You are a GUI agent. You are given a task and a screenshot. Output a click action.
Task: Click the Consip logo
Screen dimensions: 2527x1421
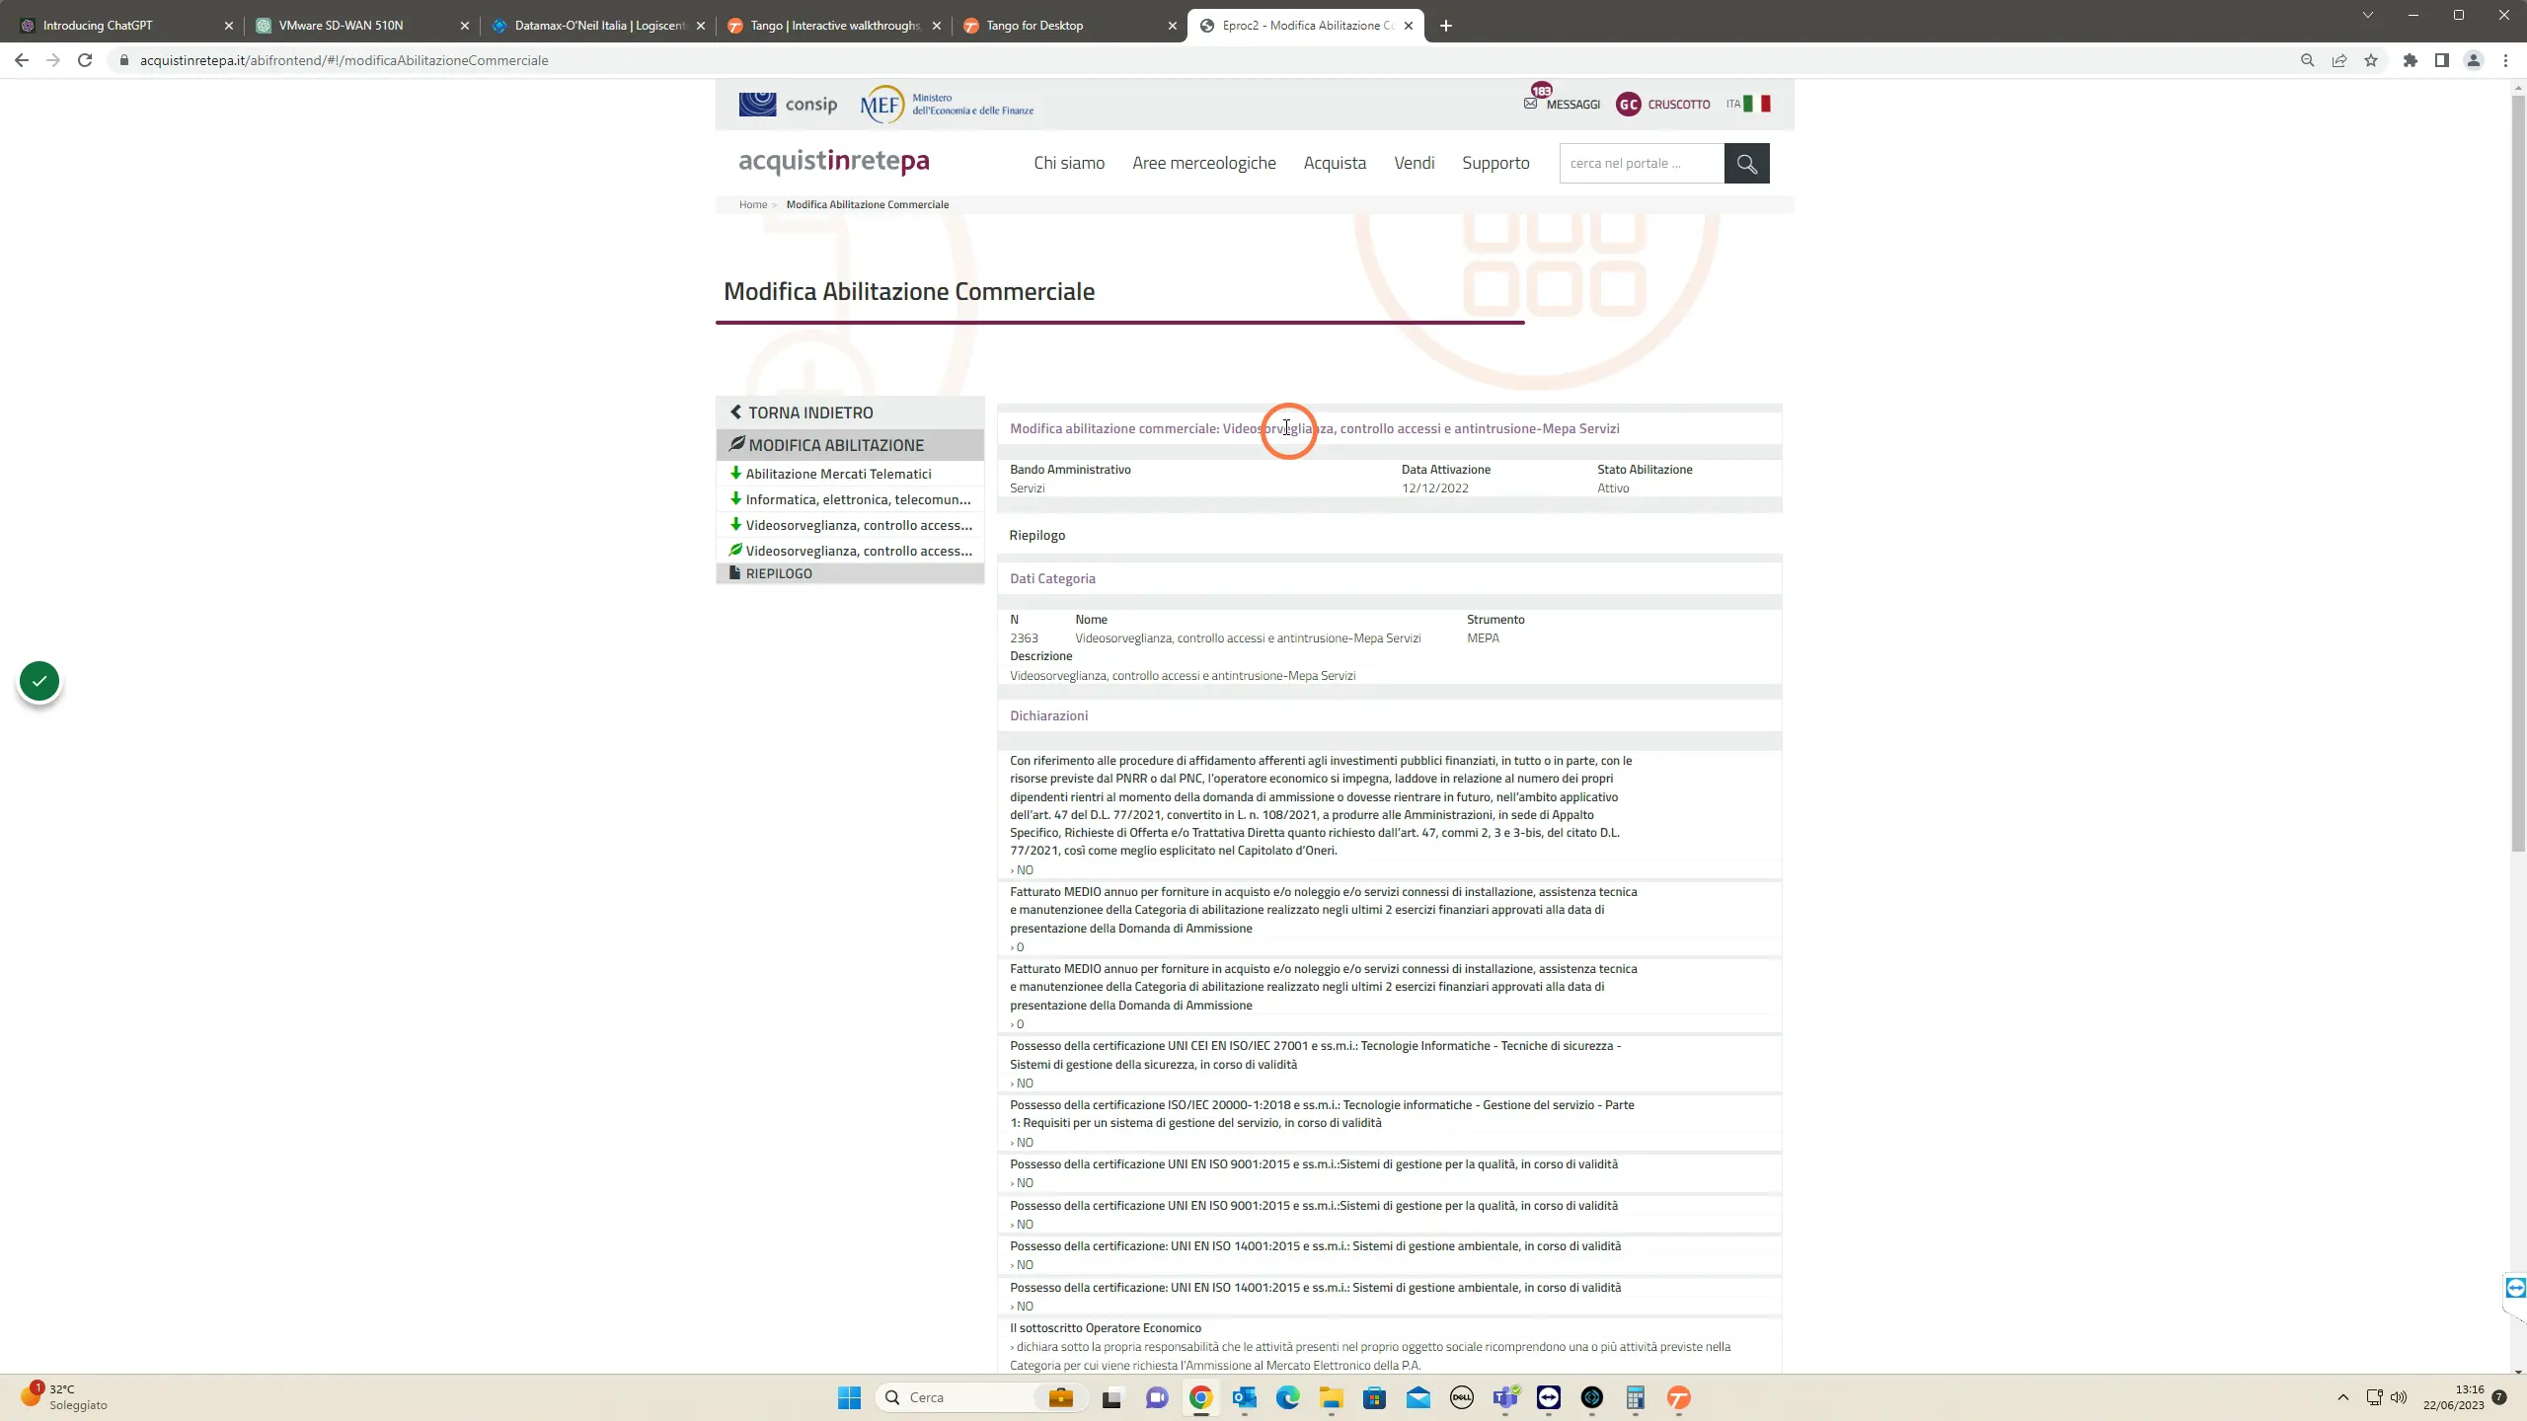point(788,104)
